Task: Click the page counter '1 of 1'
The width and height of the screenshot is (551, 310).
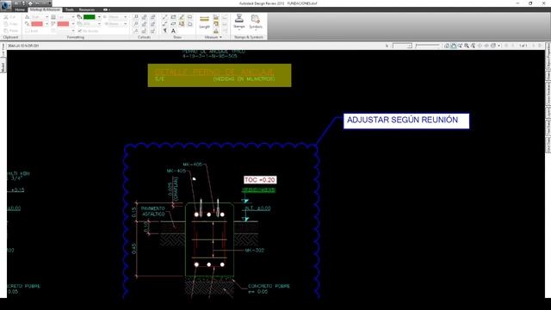Action: click(523, 46)
